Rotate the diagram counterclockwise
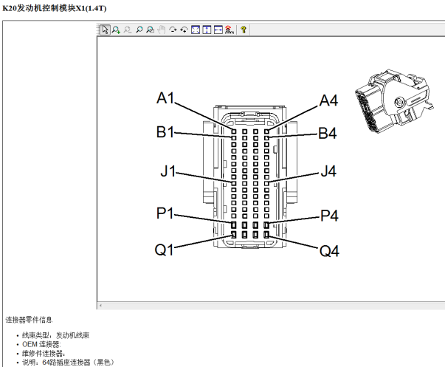Viewport: 445px width, 367px height. 184,30
